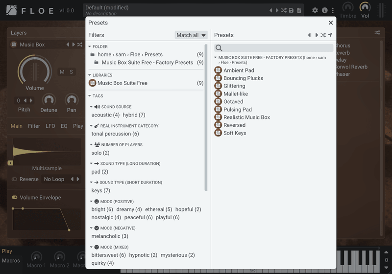Viewport: 392px width, 274px height.
Task: Randomize instrument beside Music Box
Action: pyautogui.click(x=79, y=45)
